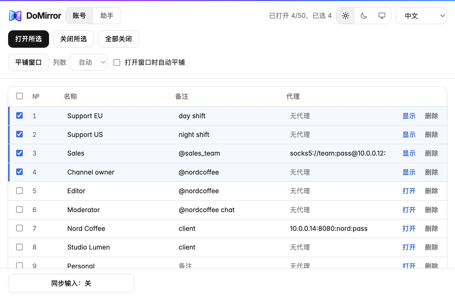Click 打开 for Moderator row
455x298 pixels.
coord(409,210)
